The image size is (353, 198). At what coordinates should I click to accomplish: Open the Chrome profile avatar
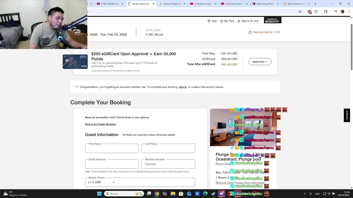tap(342, 12)
